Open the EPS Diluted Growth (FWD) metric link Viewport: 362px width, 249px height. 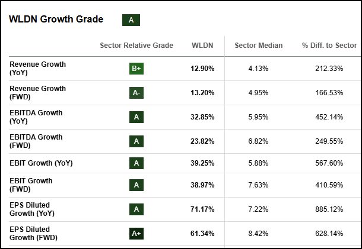[x=34, y=233]
